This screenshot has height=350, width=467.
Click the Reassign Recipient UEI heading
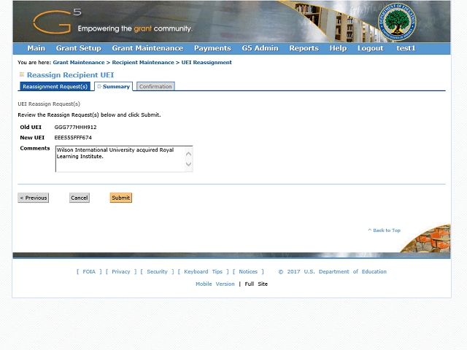click(70, 74)
